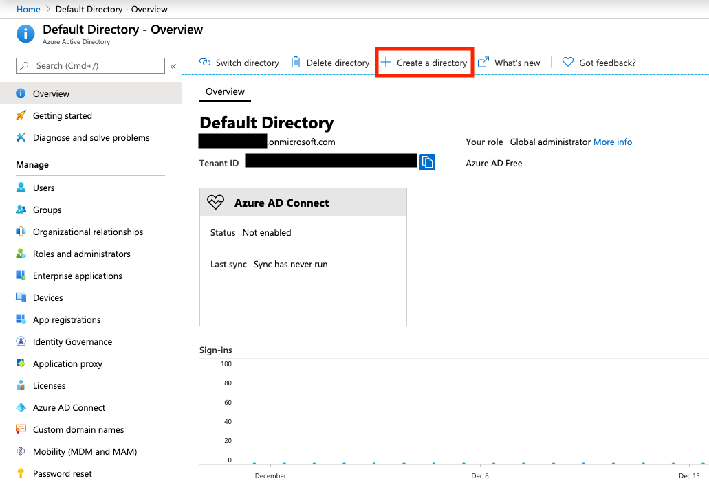Open What's new in toolbar
Viewport: 709px width, 483px height.
509,63
